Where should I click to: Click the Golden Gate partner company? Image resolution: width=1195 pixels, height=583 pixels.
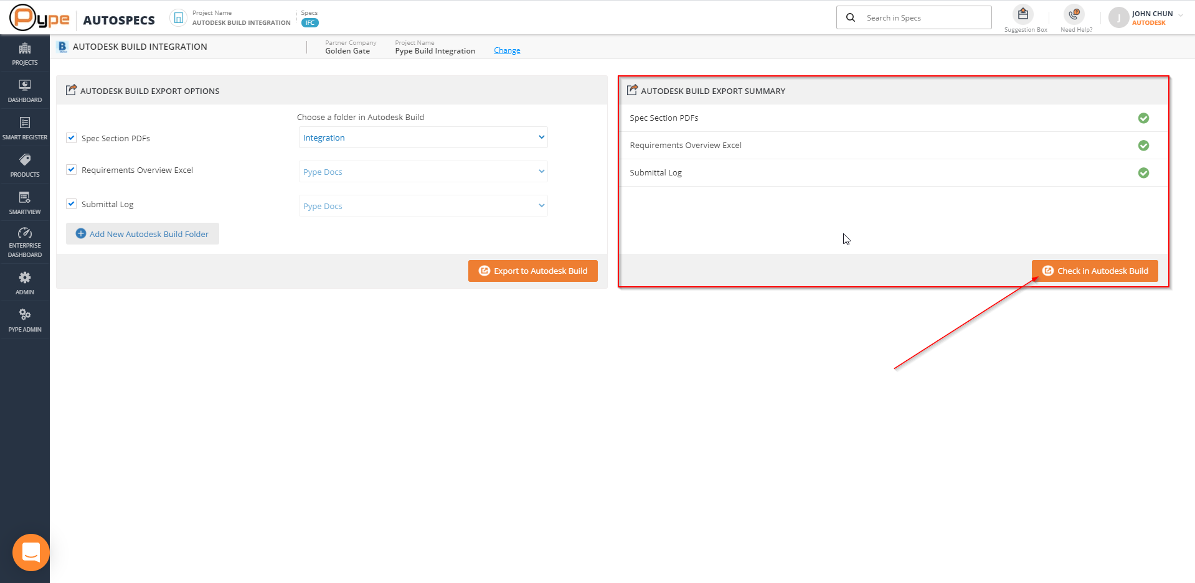click(347, 51)
